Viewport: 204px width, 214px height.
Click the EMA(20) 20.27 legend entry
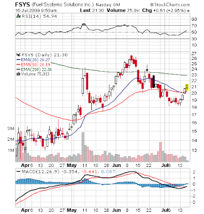pos(33,60)
